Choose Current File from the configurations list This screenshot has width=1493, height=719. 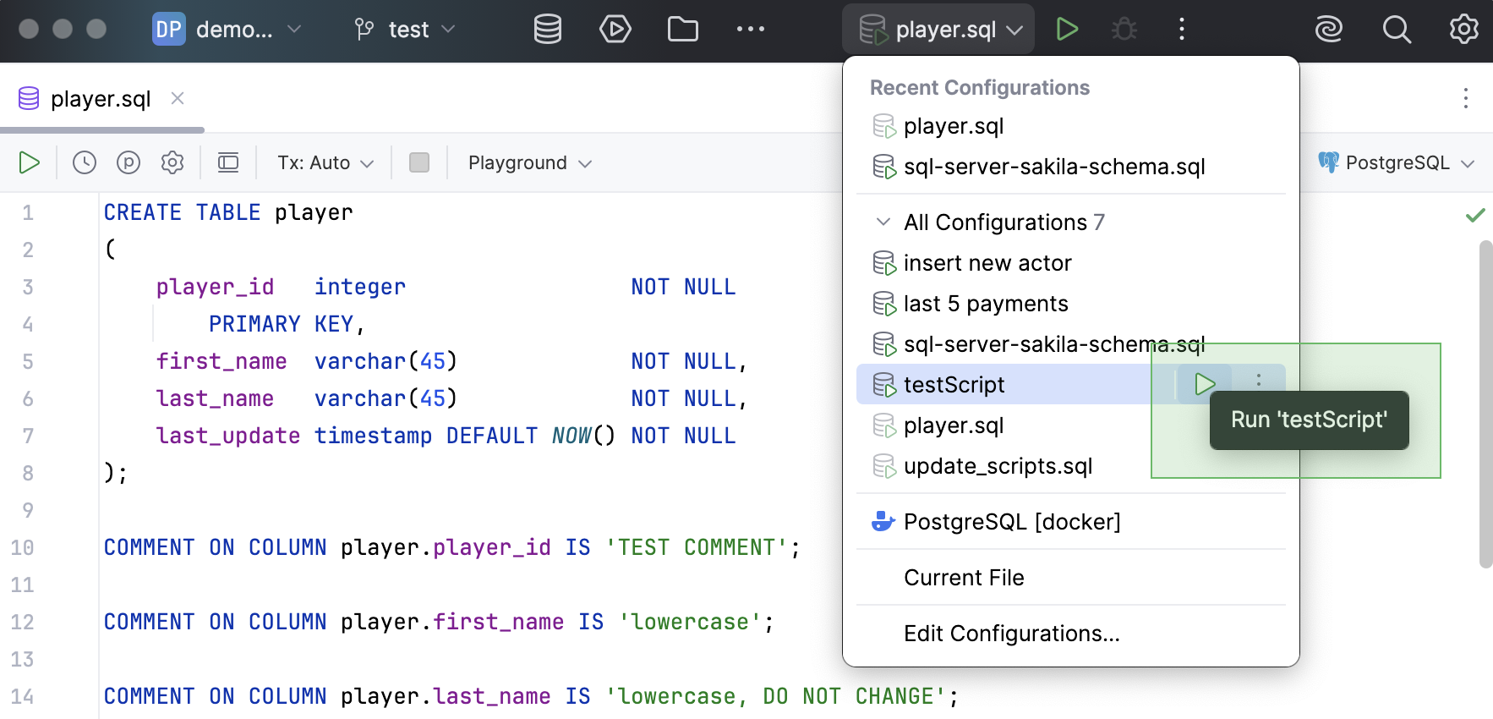[964, 578]
